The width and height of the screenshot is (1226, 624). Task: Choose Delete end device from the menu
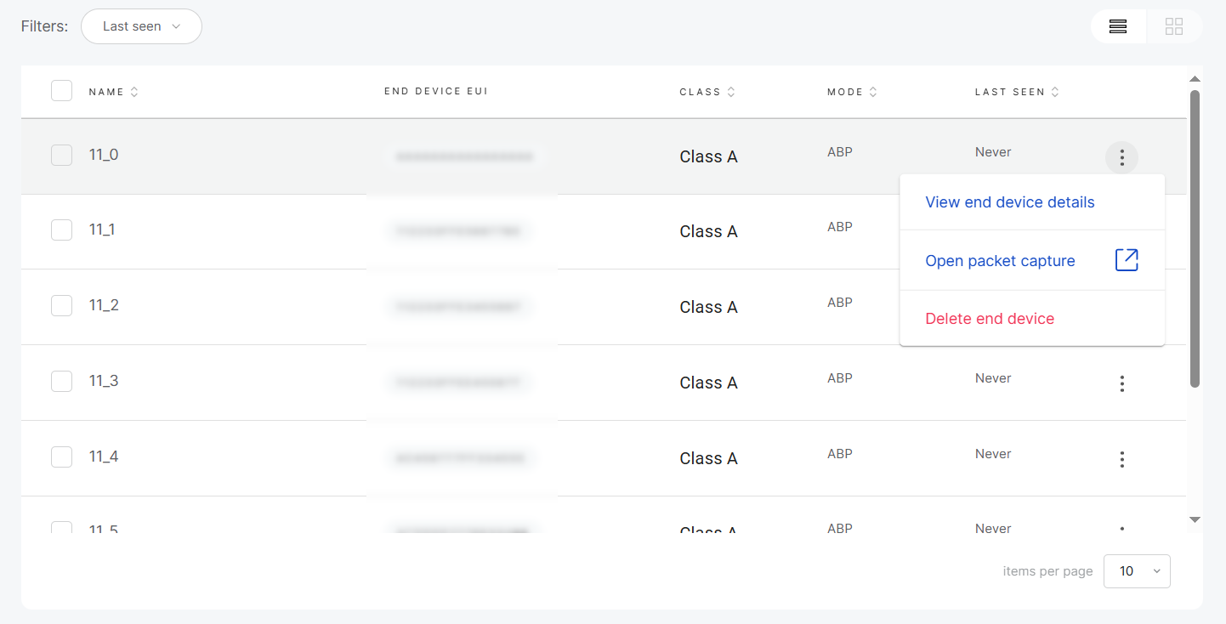click(990, 318)
